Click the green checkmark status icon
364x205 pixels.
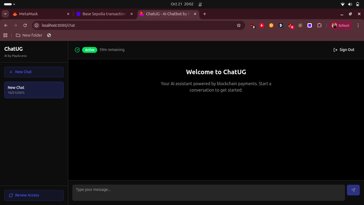77,50
